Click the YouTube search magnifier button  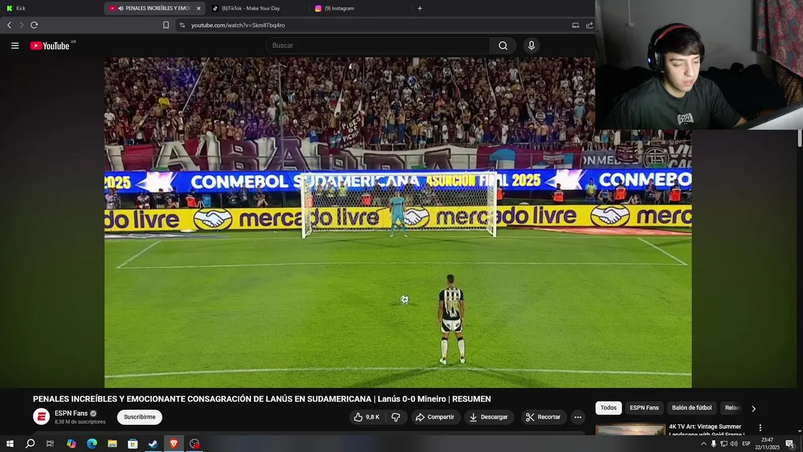click(x=503, y=46)
